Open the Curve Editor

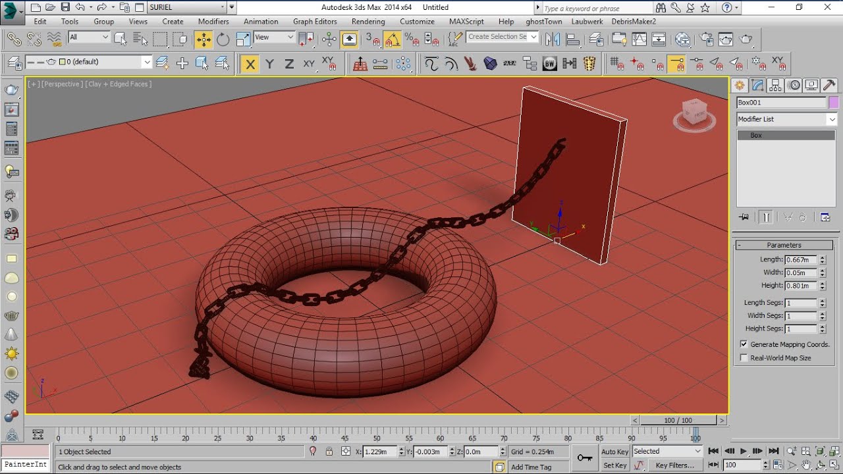point(638,39)
